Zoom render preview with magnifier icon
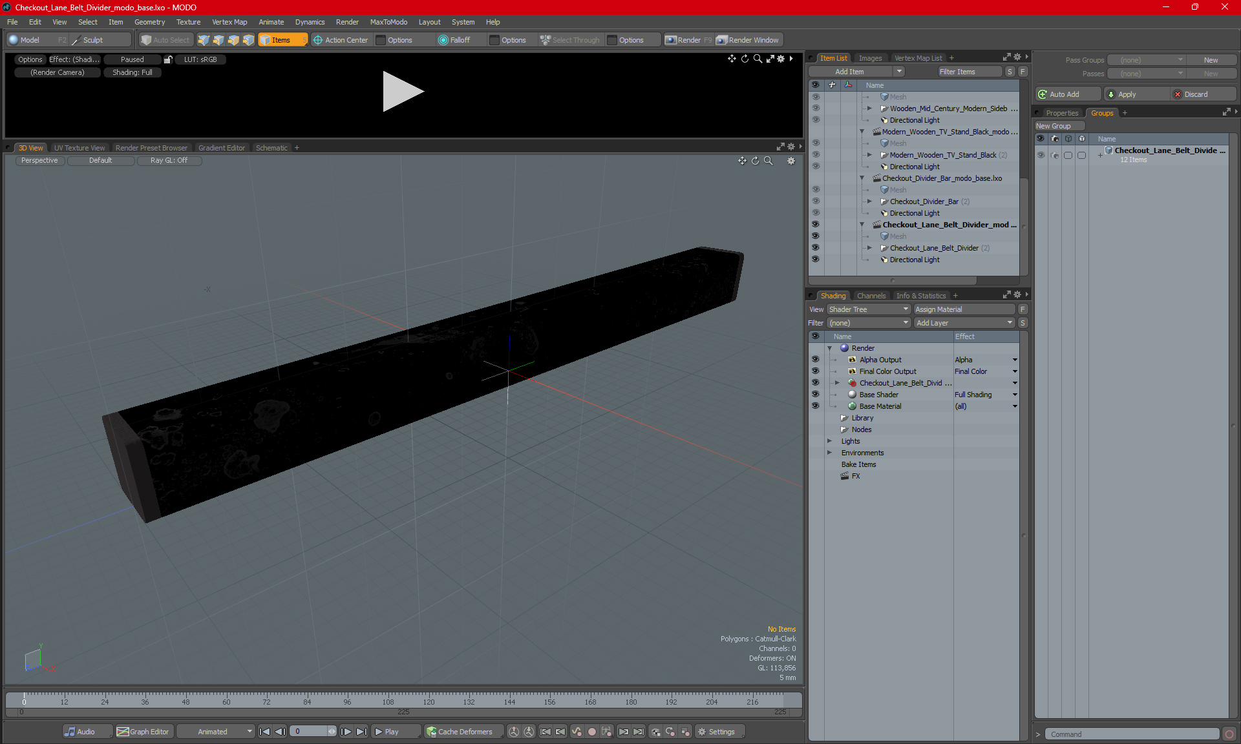This screenshot has width=1241, height=744. tap(758, 59)
